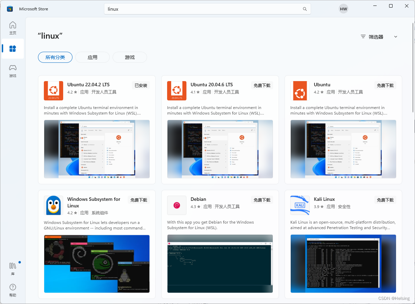Click the Ubuntu 22.04.2 LTS app icon
Screen dimensions: 415x304
pyautogui.click(x=54, y=91)
